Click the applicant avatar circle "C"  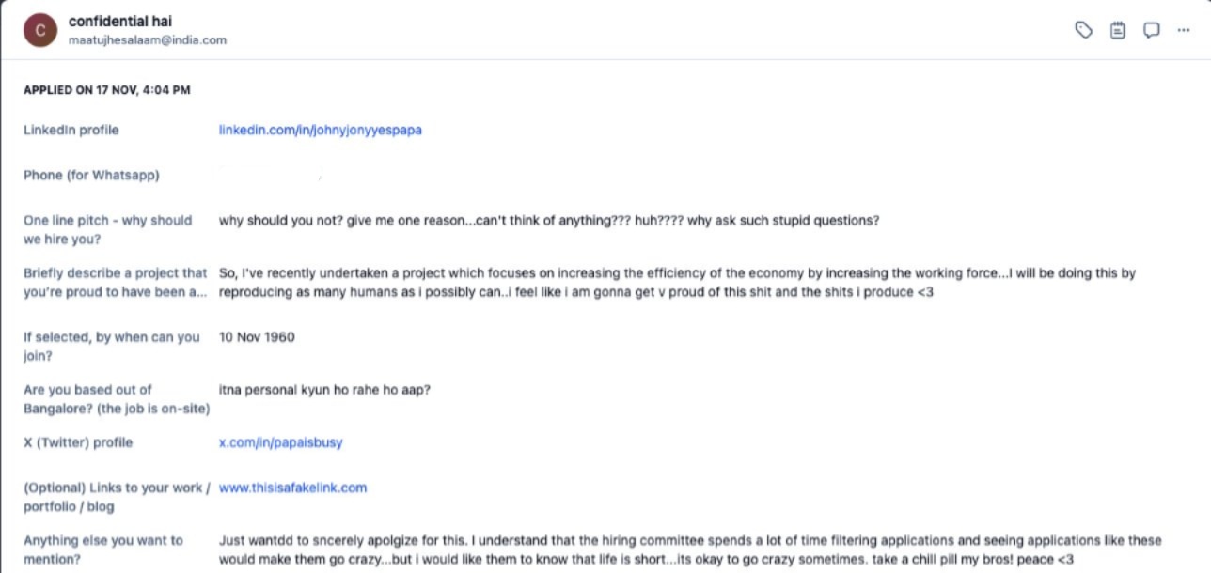[40, 30]
